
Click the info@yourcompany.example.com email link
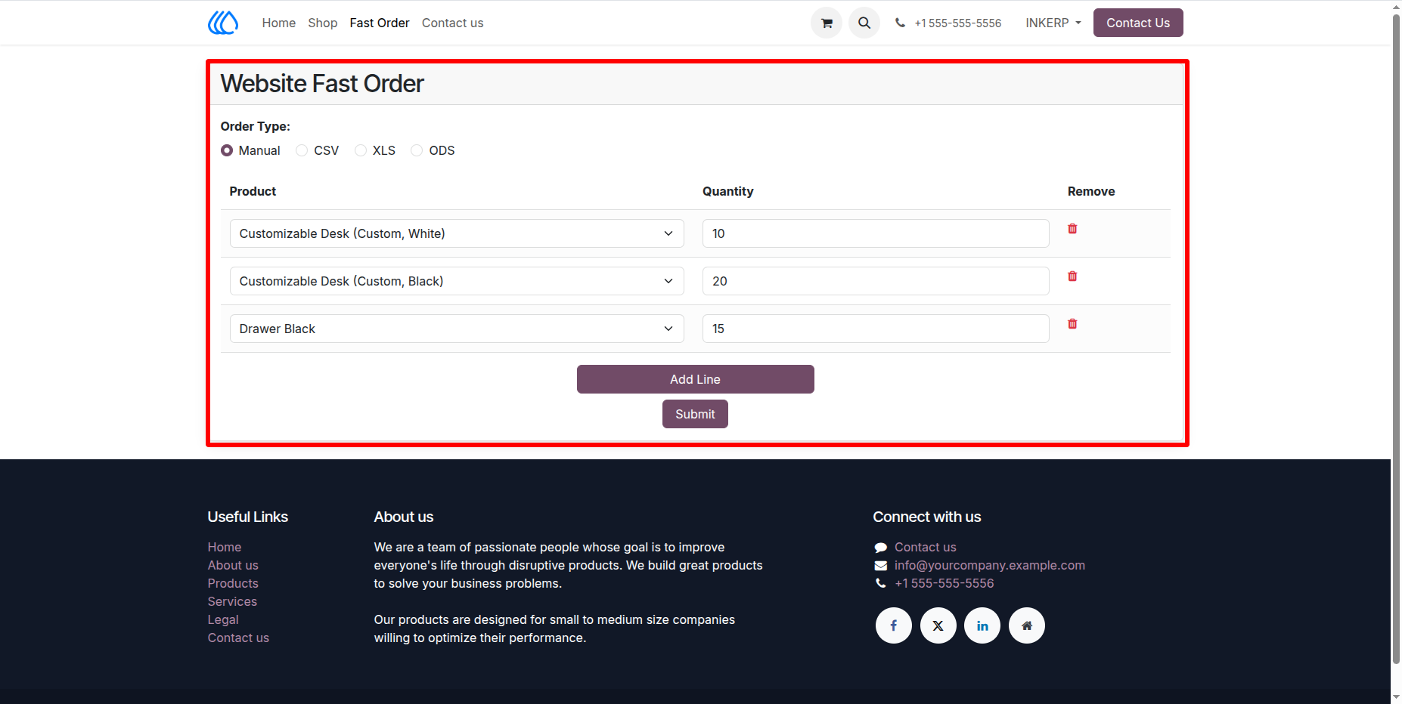click(x=989, y=565)
